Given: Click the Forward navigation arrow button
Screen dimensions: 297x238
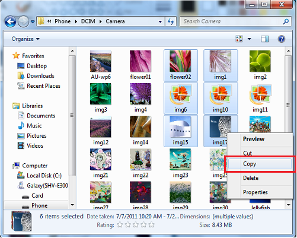Looking at the screenshot, I should coord(23,21).
